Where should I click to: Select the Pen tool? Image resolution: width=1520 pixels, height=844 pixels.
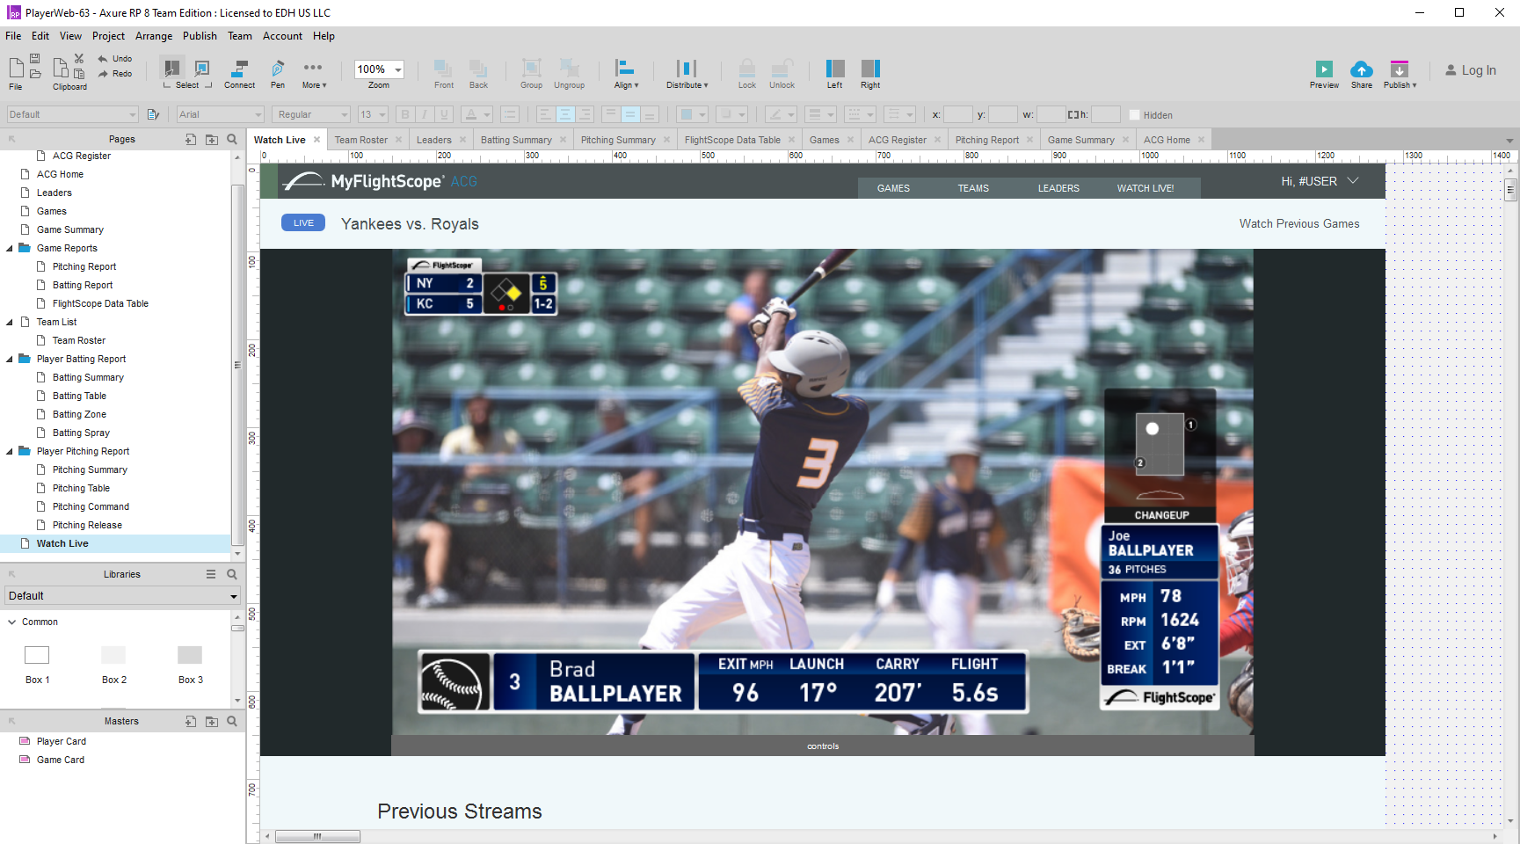278,69
